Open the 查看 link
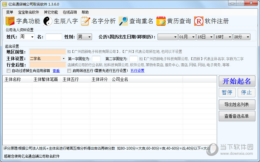The image size is (260, 162). 56,71
